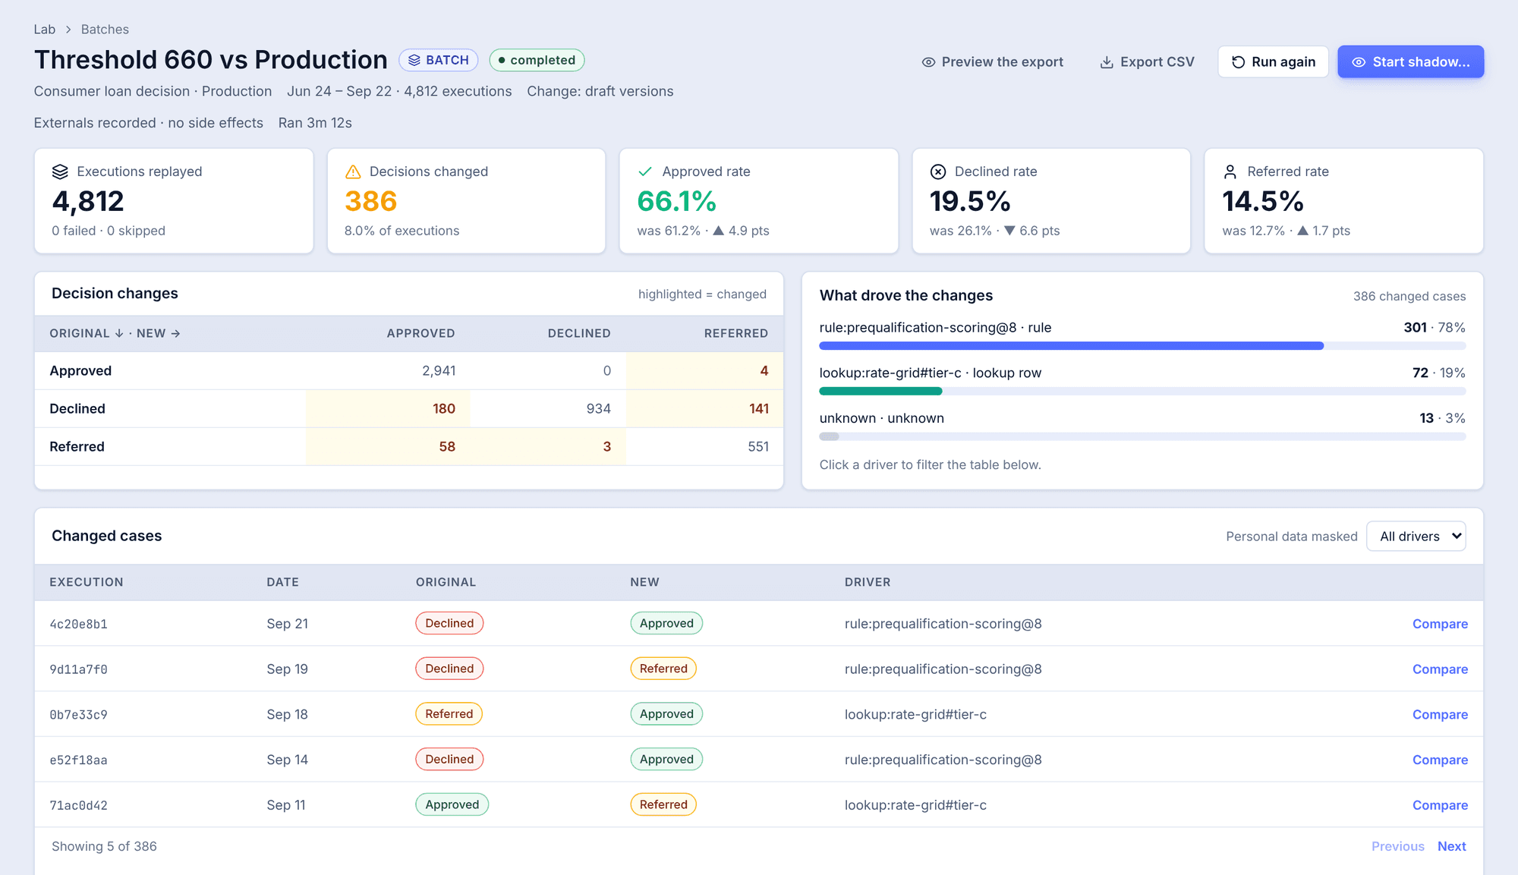This screenshot has height=875, width=1518.
Task: Compare execution 4c20e8b1
Action: pos(1440,624)
